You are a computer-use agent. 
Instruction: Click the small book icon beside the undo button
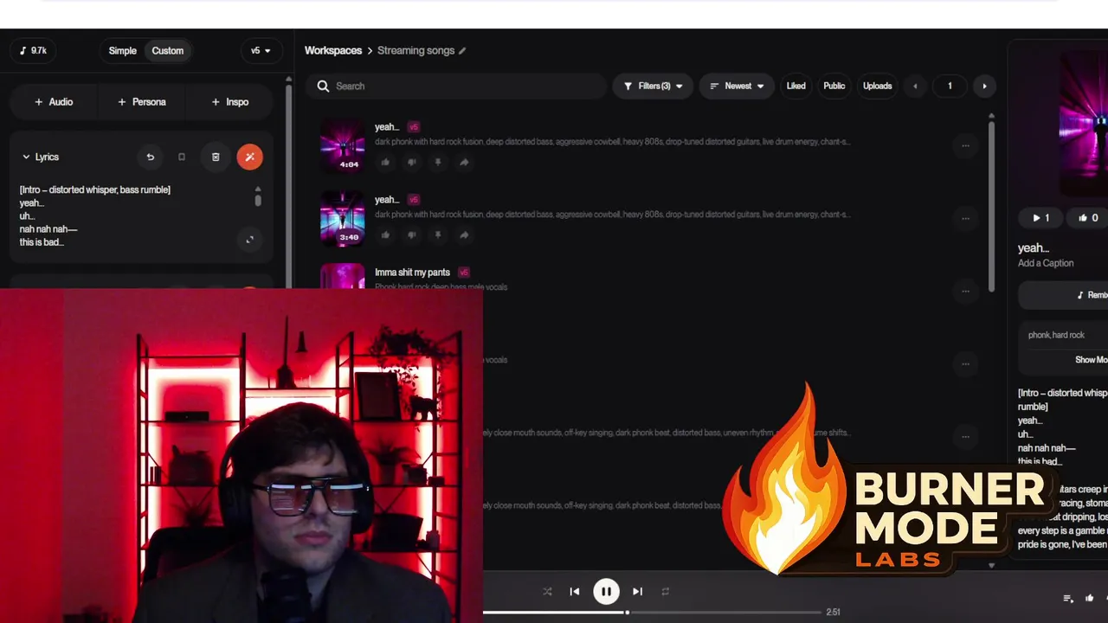coord(182,157)
